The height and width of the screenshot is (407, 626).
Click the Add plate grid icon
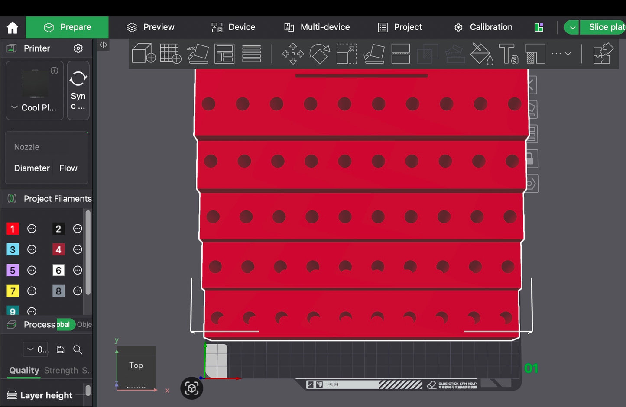(x=170, y=54)
